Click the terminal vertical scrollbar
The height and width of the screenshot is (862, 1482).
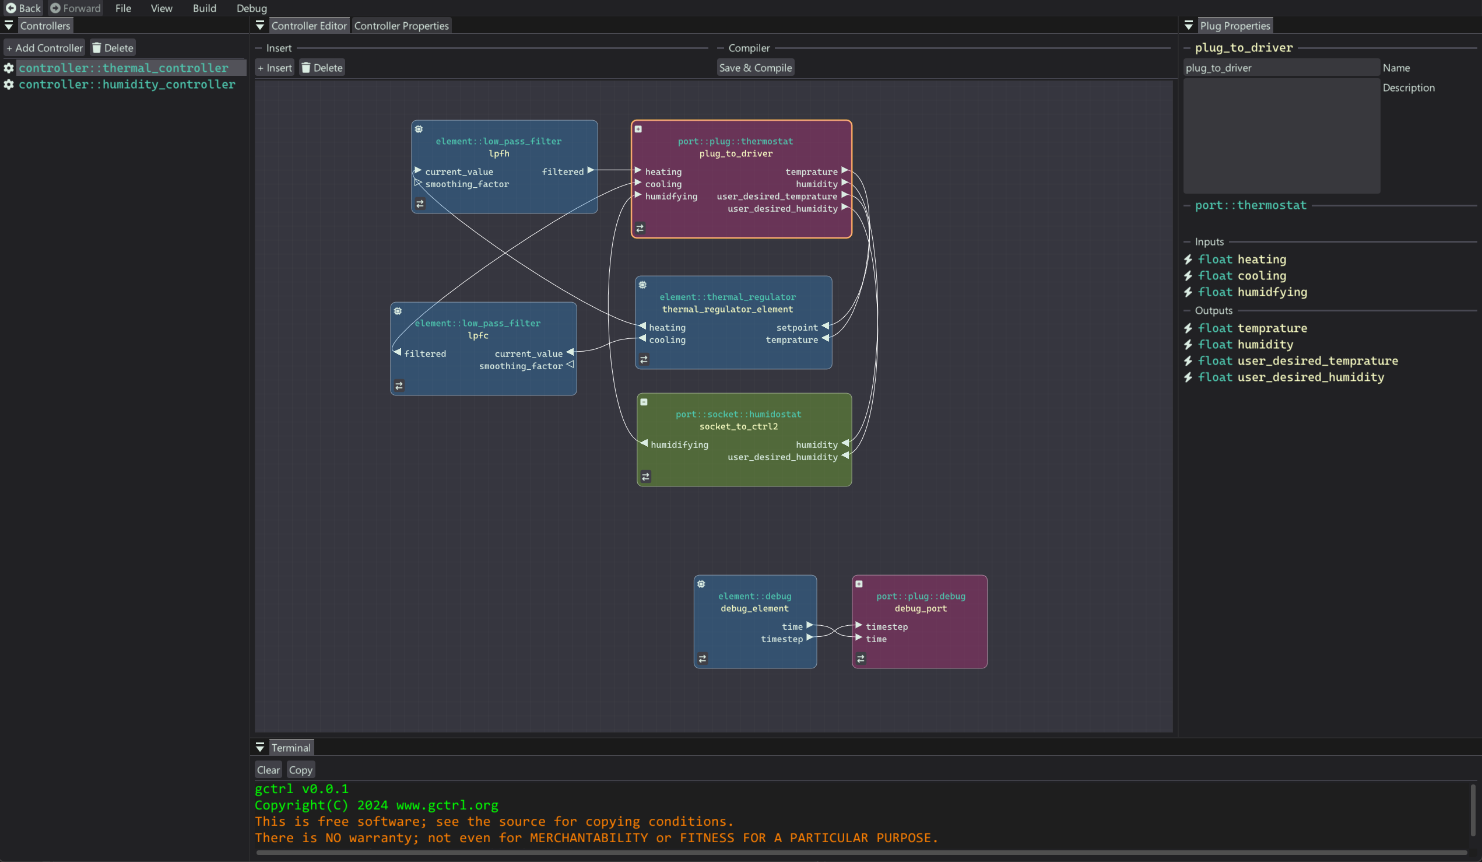[x=1473, y=810]
